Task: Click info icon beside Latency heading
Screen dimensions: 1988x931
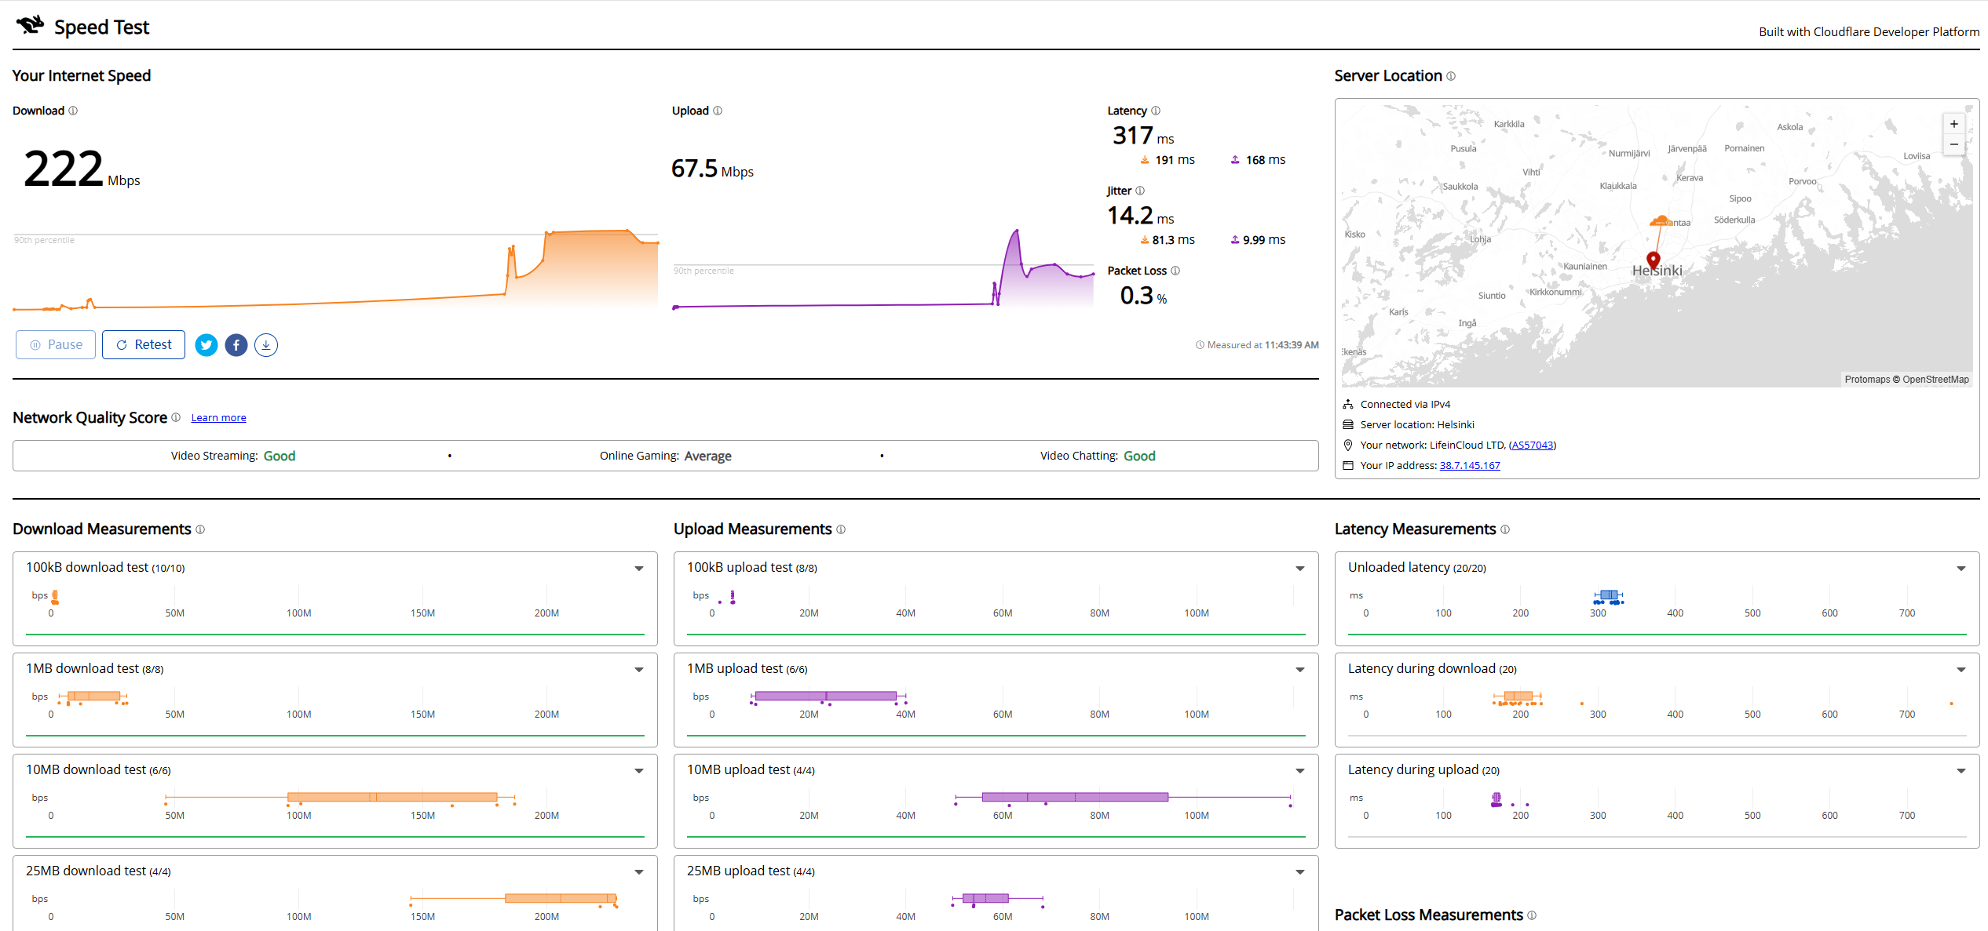Action: click(1156, 111)
